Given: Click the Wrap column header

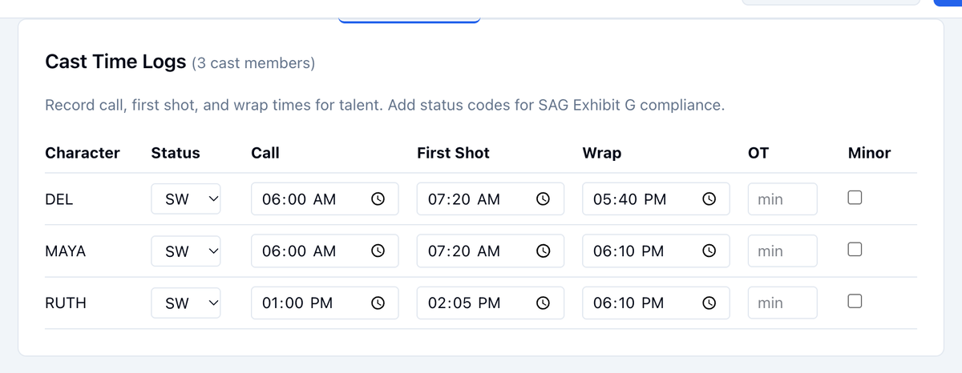Looking at the screenshot, I should pos(602,153).
